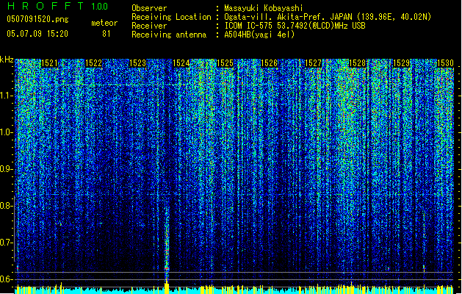Image resolution: width=462 pixels, height=294 pixels.
Task: Click the 1526 time marker
Action: (270, 63)
